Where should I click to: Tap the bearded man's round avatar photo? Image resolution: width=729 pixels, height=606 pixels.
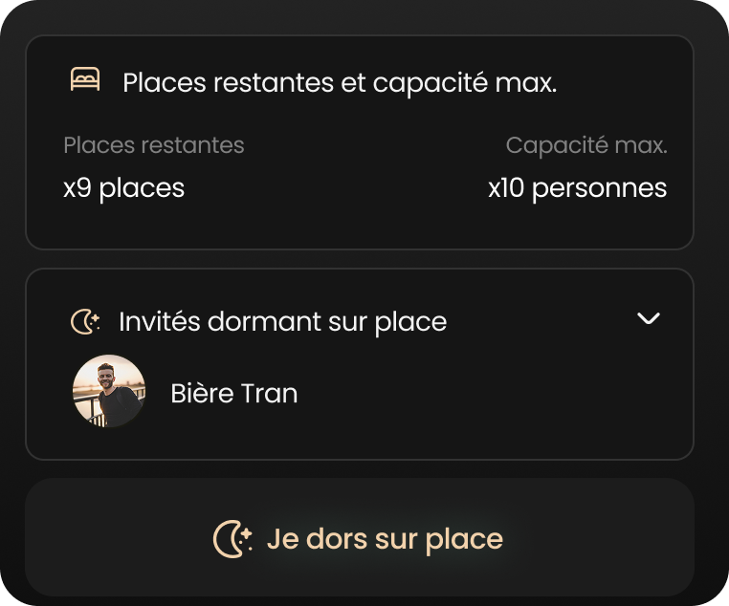pos(109,392)
